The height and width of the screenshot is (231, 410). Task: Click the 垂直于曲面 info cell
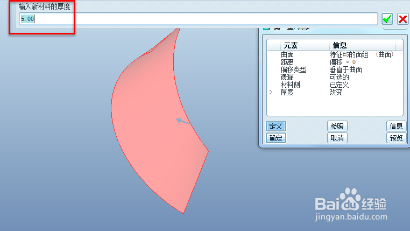[345, 69]
